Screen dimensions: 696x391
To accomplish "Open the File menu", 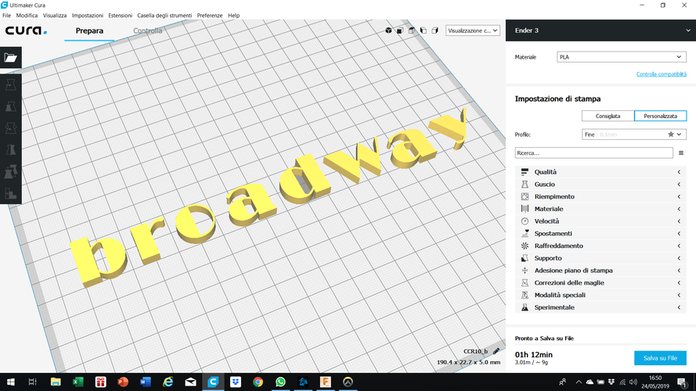I will click(7, 15).
